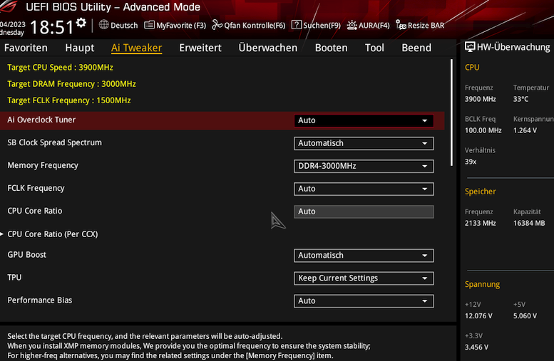Open SB Clock Spread Spectrum dropdown
The image size is (554, 361).
(364, 143)
